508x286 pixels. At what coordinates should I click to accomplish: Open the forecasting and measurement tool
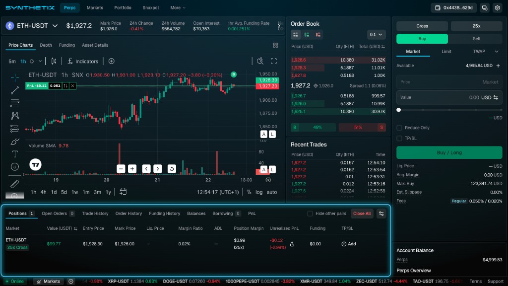point(14,129)
